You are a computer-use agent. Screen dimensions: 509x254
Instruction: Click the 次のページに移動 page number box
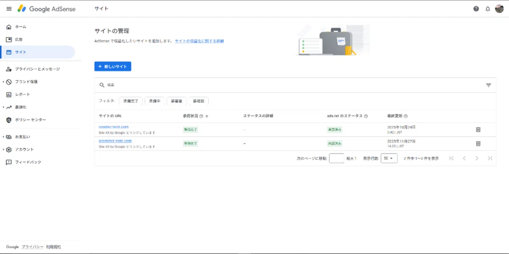[336, 158]
